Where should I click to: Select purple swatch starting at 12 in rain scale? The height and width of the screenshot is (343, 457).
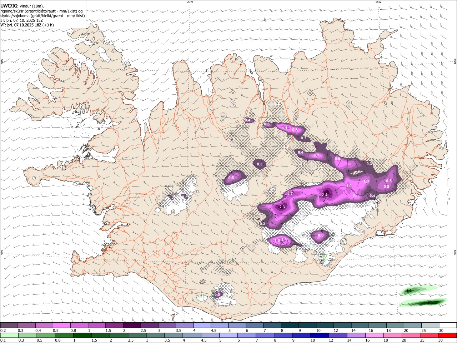[338, 335]
